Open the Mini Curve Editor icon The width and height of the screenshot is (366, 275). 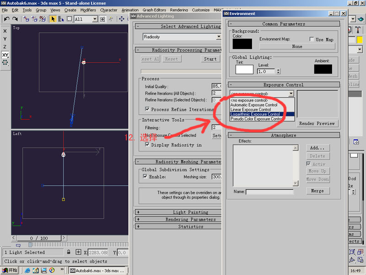coord(18,245)
